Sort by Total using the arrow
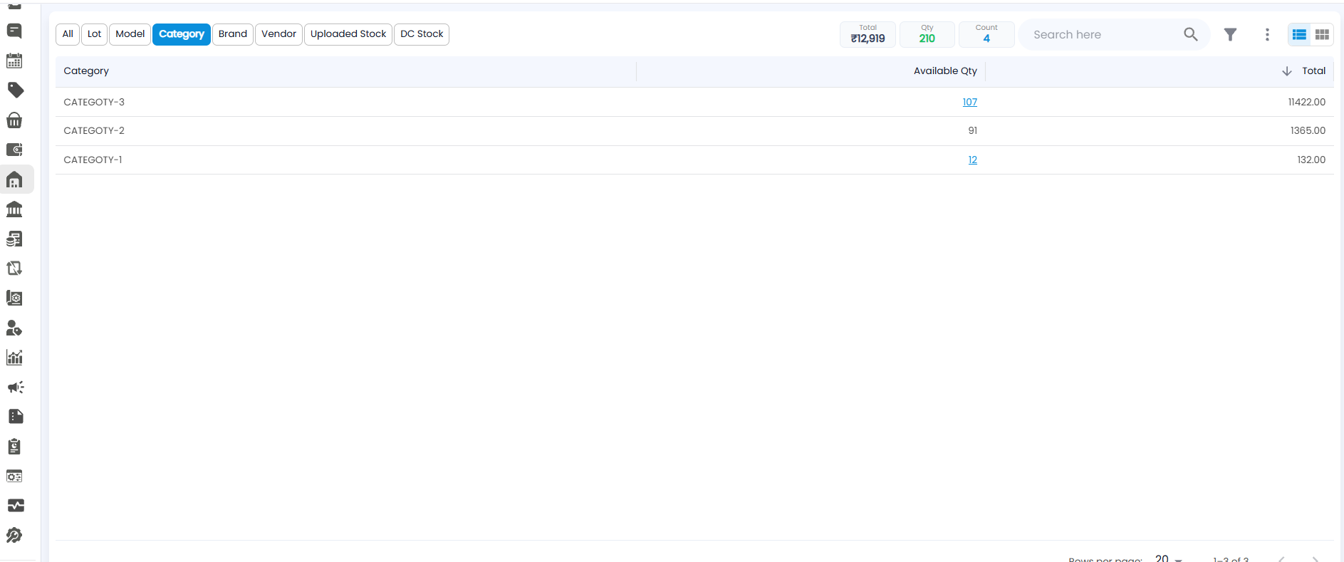The image size is (1344, 562). click(x=1286, y=71)
